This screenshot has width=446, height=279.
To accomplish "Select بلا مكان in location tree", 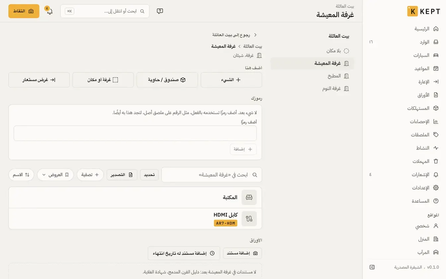I will [x=312, y=51].
